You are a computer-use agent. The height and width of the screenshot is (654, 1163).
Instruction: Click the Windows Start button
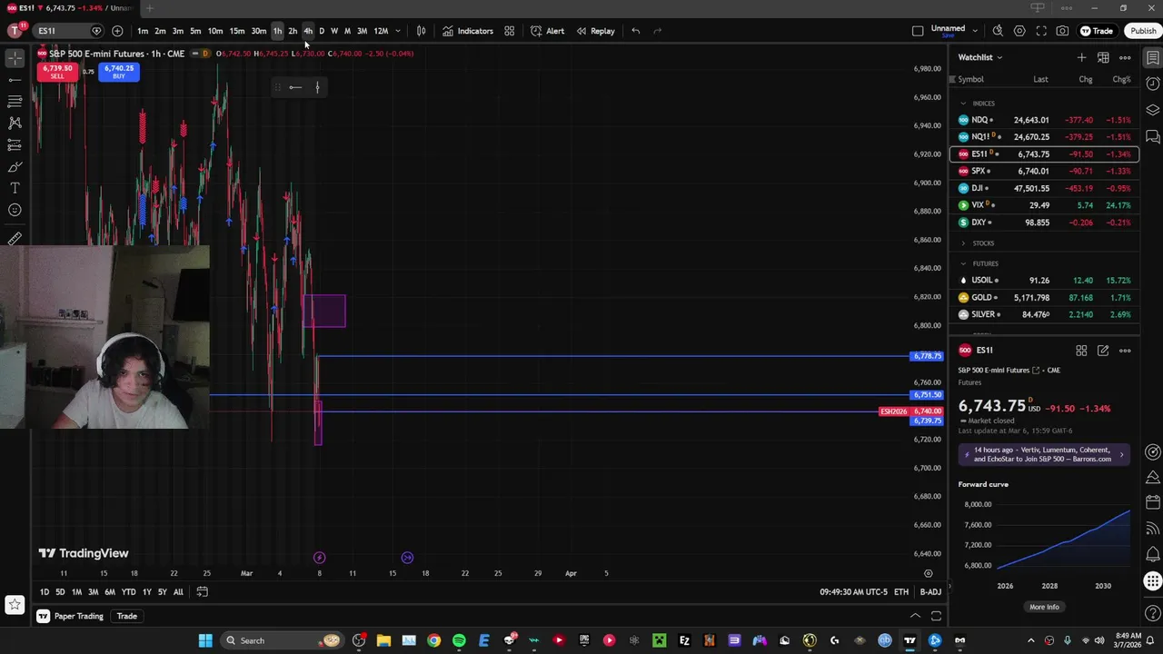point(205,640)
